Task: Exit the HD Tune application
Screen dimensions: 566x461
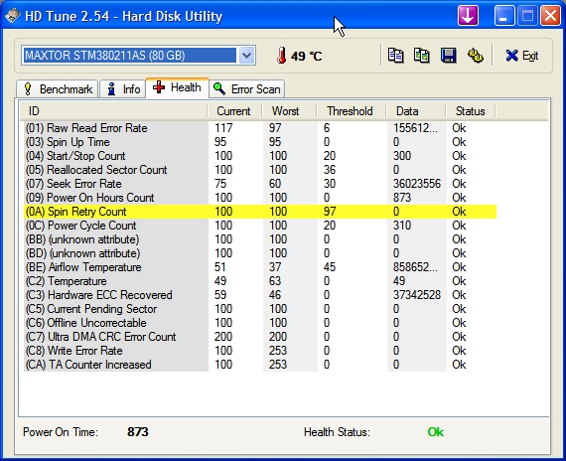Action: [x=522, y=56]
